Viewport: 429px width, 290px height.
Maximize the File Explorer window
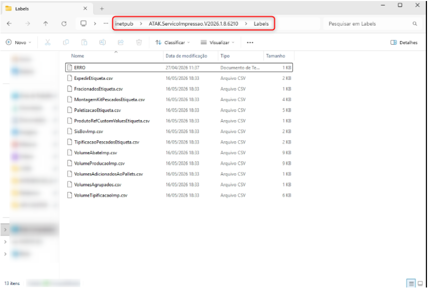[400, 5]
